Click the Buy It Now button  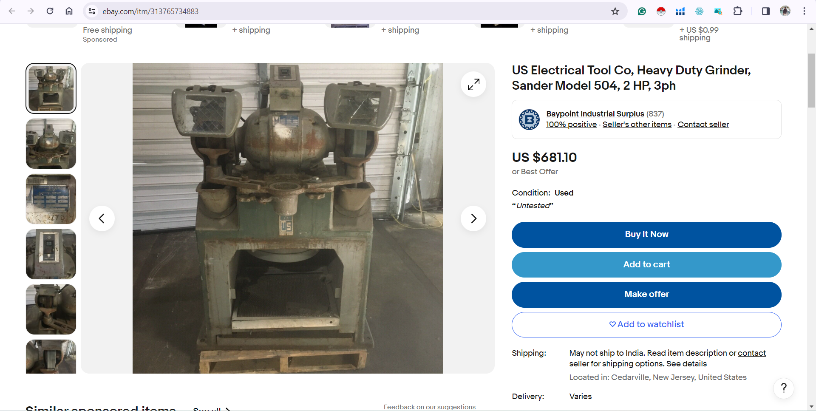coord(646,235)
